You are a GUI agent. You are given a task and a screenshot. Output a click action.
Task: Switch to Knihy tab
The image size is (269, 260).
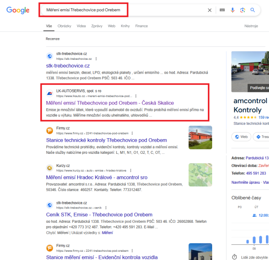click(x=125, y=26)
